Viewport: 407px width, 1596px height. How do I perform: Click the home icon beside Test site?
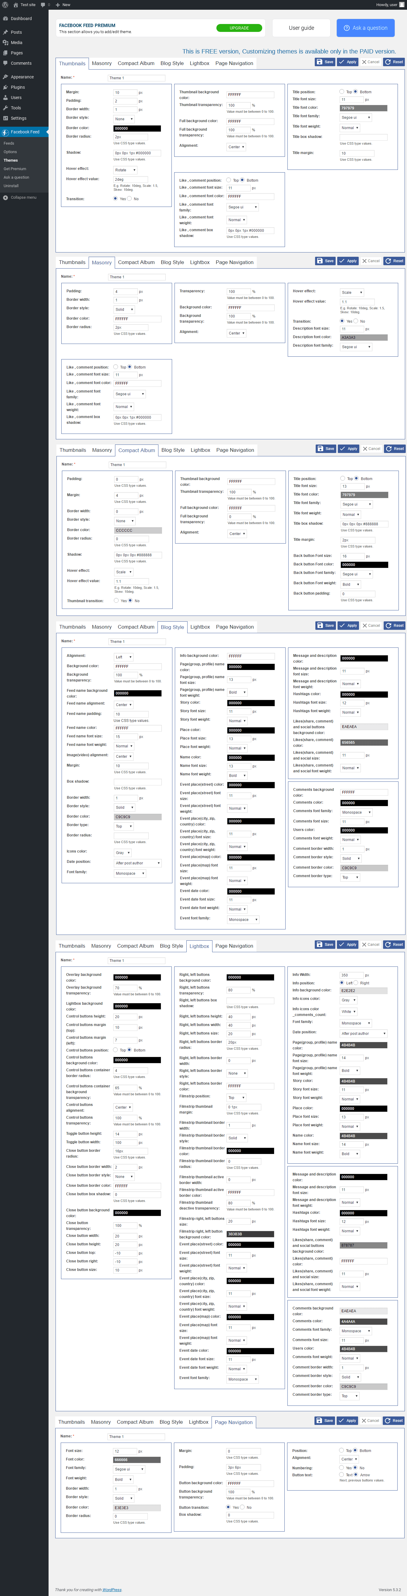click(15, 4)
